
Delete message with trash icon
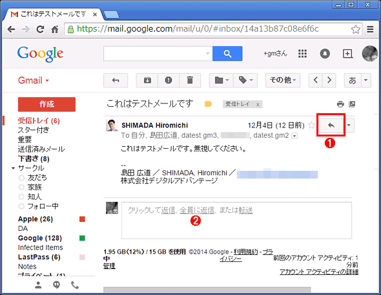click(190, 80)
